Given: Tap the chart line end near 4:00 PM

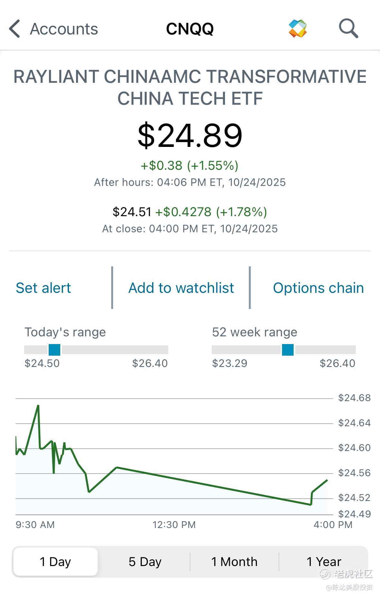Looking at the screenshot, I should (x=327, y=480).
